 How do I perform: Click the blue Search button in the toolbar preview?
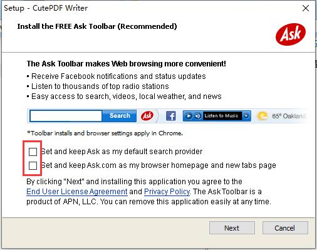click(120, 116)
